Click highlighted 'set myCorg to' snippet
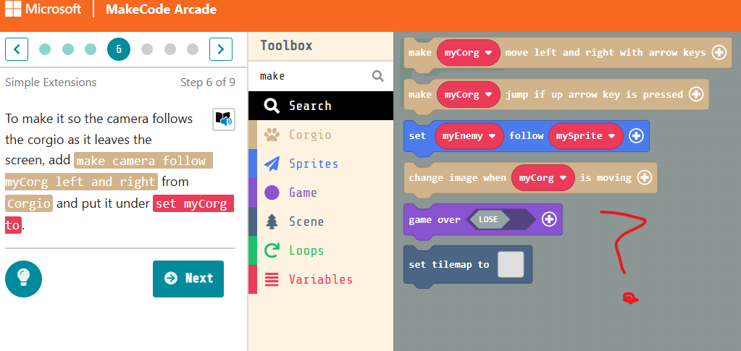This screenshot has width=741, height=351. click(x=193, y=205)
